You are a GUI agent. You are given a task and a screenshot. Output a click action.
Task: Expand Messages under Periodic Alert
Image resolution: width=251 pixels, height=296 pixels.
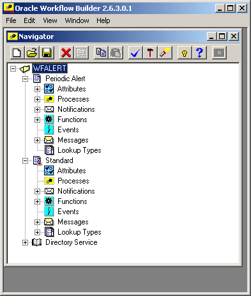pos(37,140)
